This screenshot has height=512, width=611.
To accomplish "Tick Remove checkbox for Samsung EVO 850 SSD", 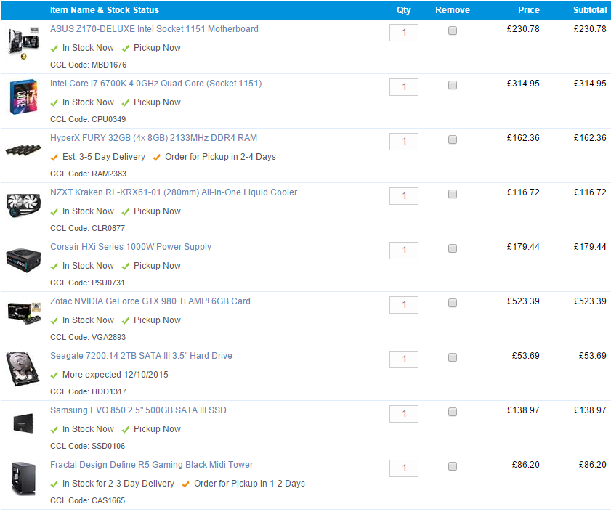I will click(453, 412).
